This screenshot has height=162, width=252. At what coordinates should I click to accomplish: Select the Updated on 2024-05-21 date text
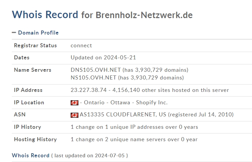[x=103, y=58]
